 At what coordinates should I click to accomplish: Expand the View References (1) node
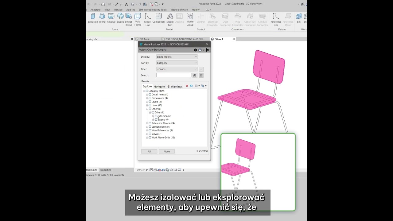[x=147, y=130]
